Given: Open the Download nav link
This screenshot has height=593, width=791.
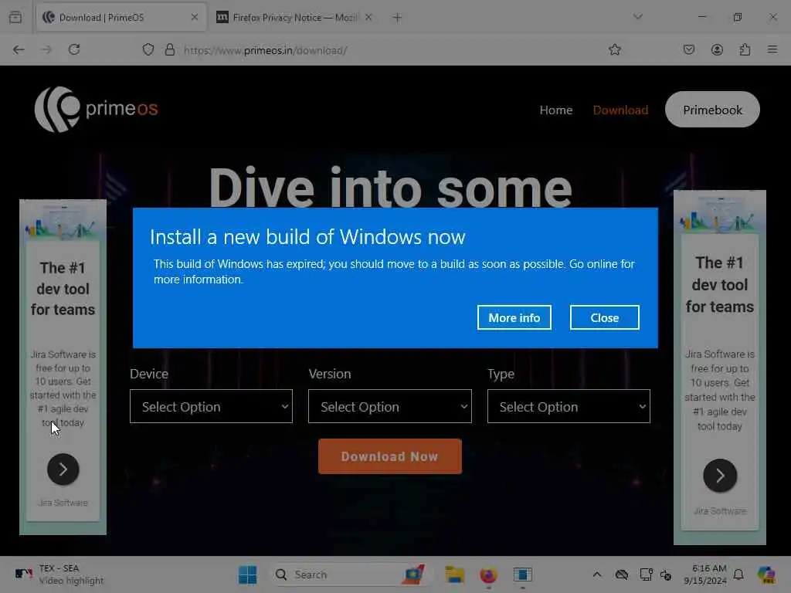Looking at the screenshot, I should click(x=620, y=110).
